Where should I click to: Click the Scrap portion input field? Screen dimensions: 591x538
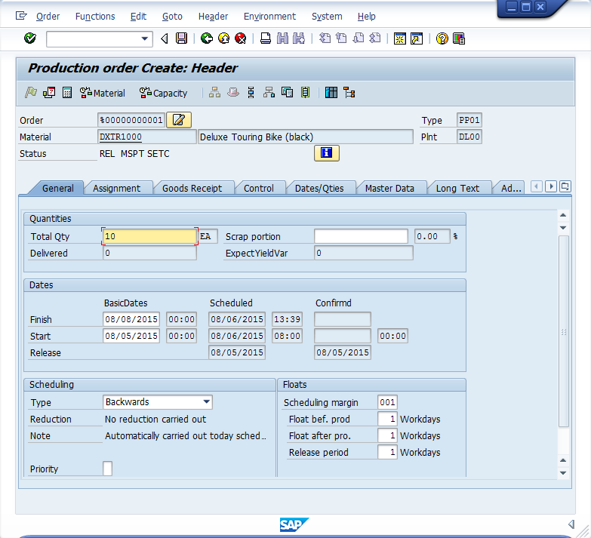(x=361, y=236)
